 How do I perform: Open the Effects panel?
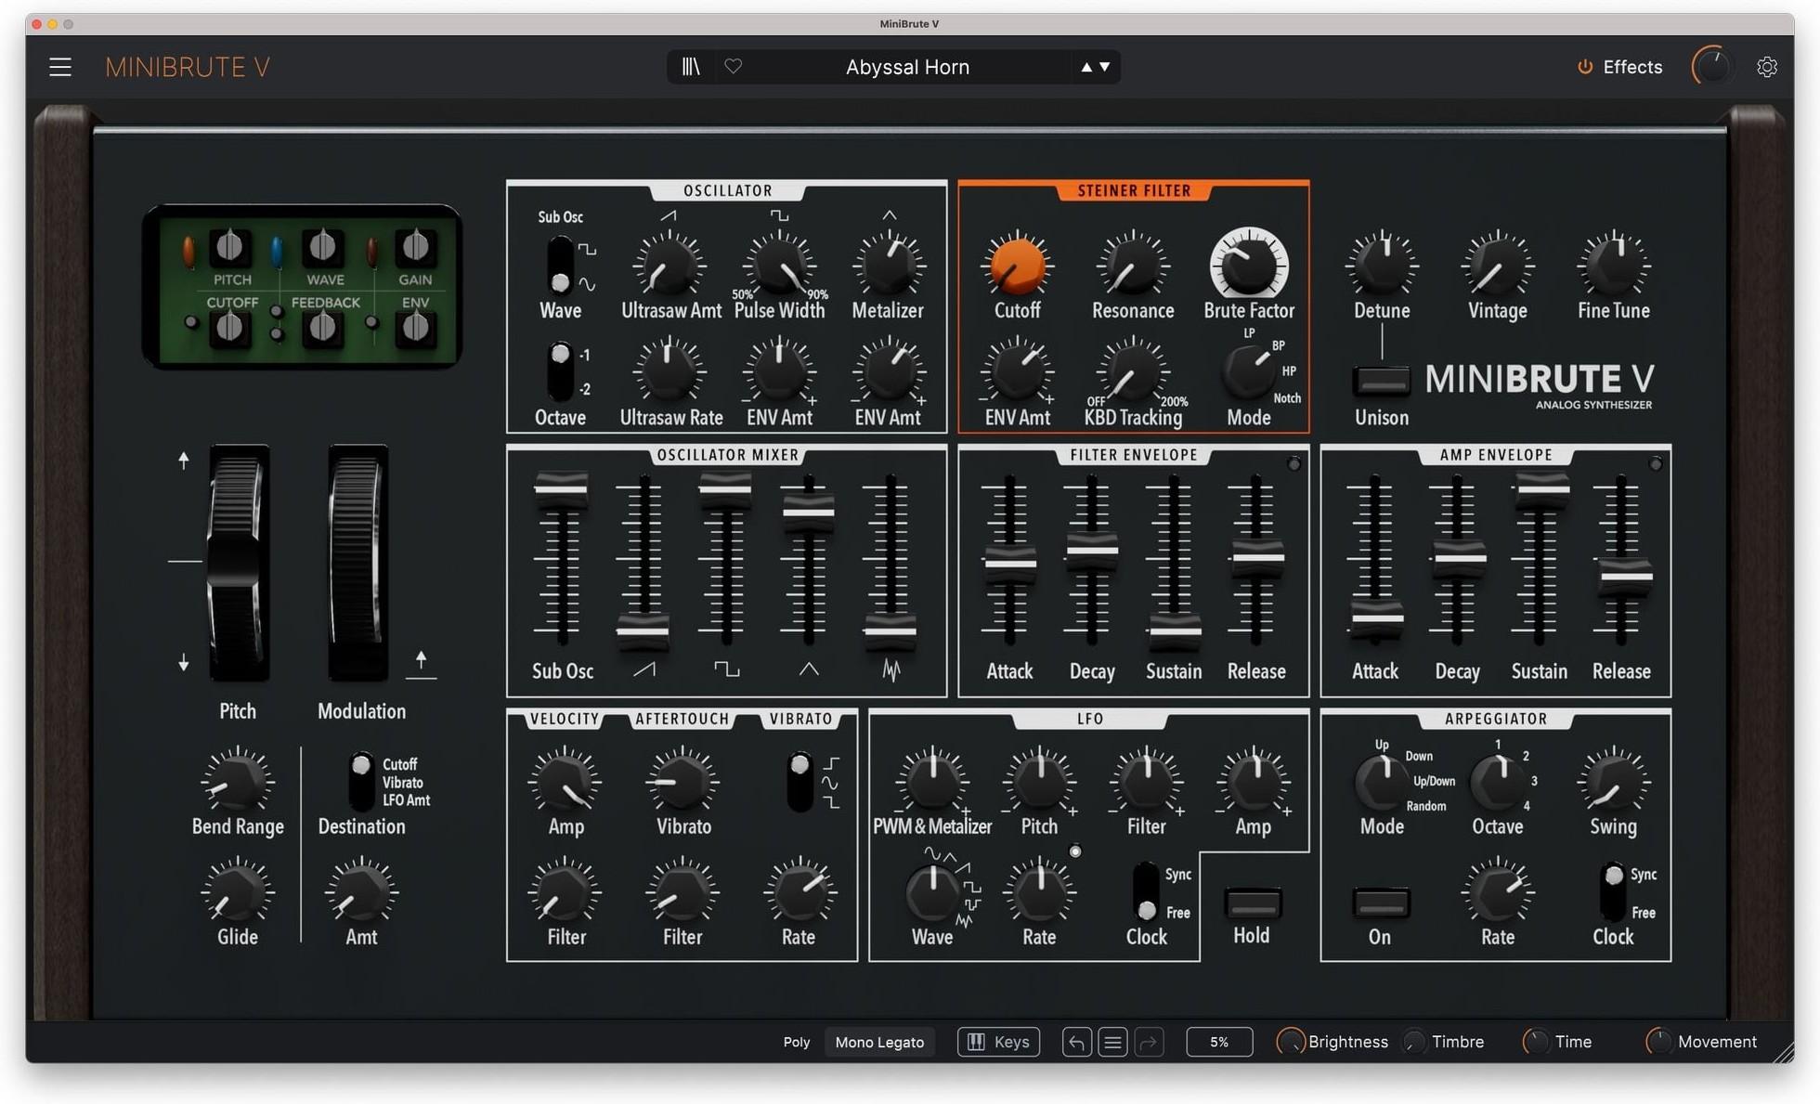pos(1632,67)
